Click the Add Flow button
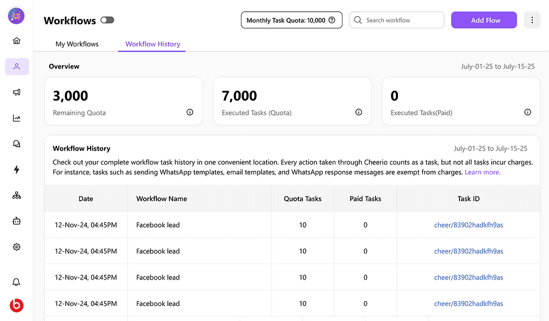Image resolution: width=549 pixels, height=321 pixels. click(x=484, y=20)
